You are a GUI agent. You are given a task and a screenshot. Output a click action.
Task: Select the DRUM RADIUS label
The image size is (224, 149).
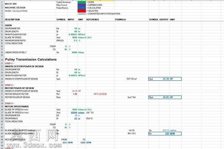(x=11, y=119)
